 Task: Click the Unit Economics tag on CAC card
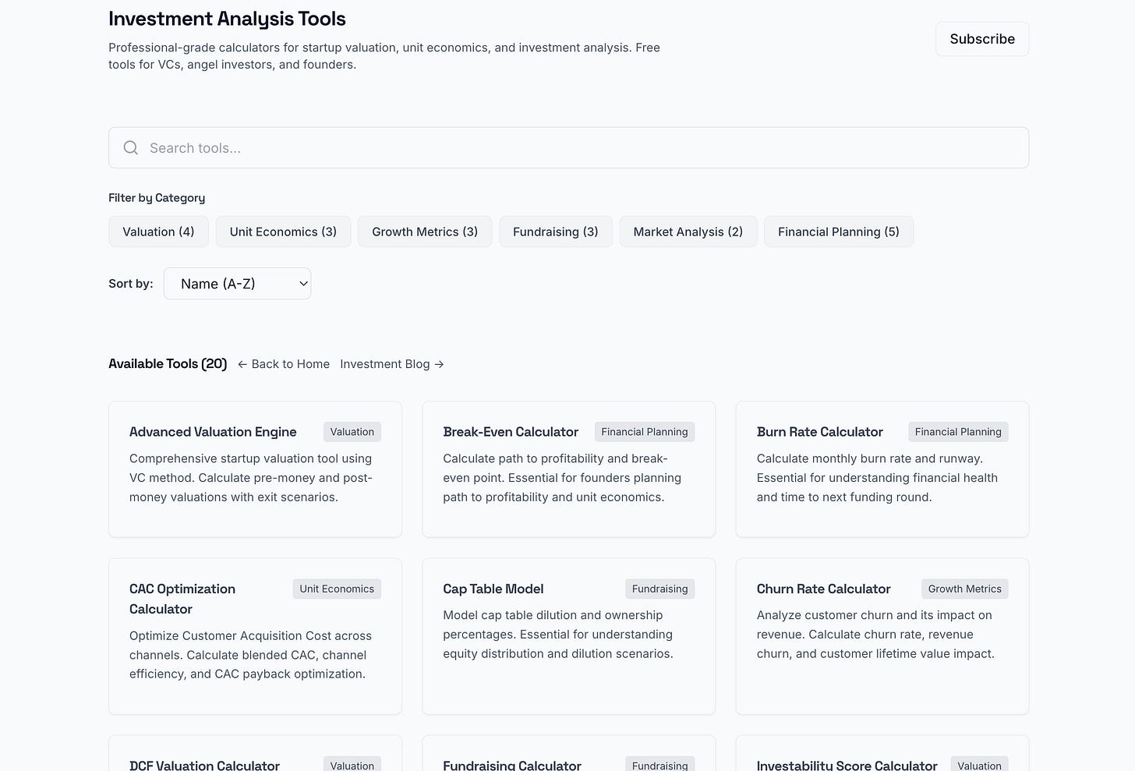click(337, 589)
